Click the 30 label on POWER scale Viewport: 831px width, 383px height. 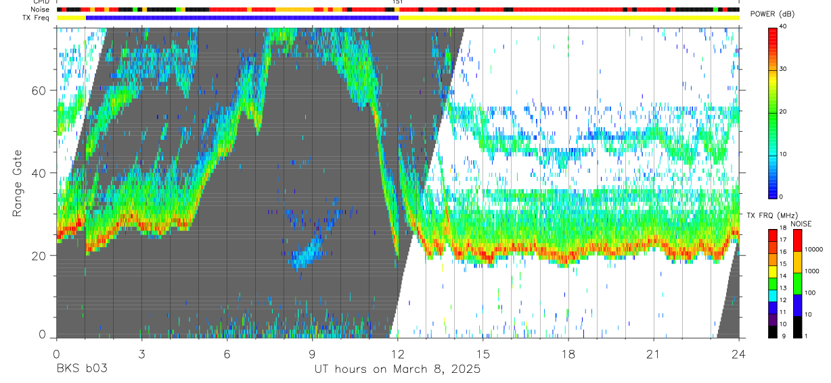pyautogui.click(x=784, y=70)
